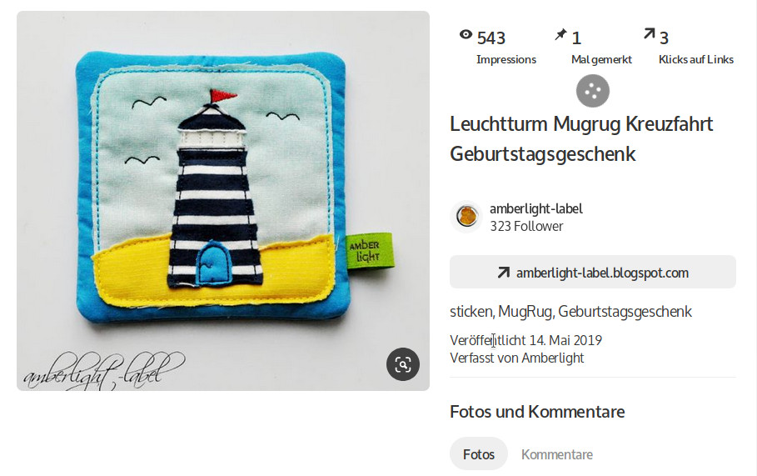Image resolution: width=757 pixels, height=476 pixels.
Task: Click the 323 Follower text
Action: (x=526, y=226)
